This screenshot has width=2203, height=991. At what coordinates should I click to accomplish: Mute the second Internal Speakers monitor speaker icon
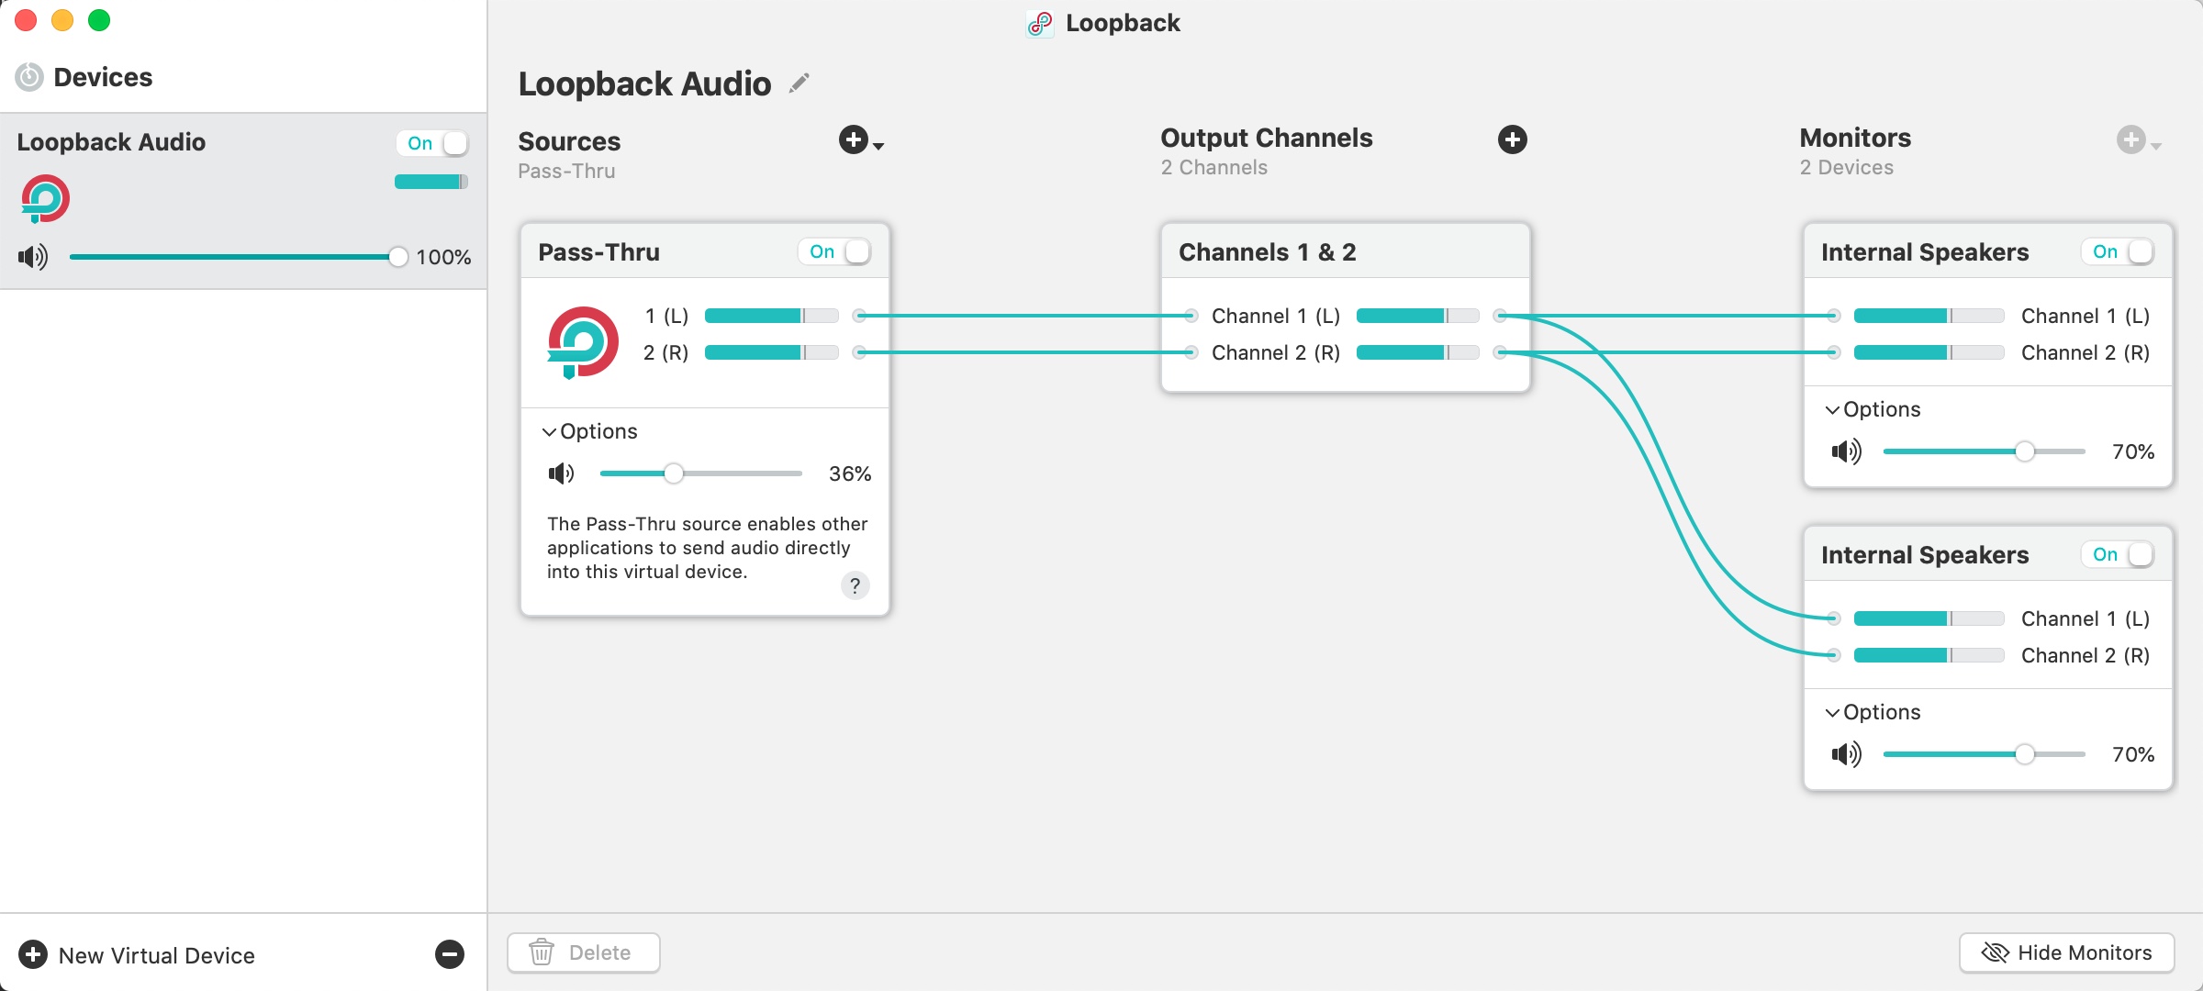[1847, 754]
